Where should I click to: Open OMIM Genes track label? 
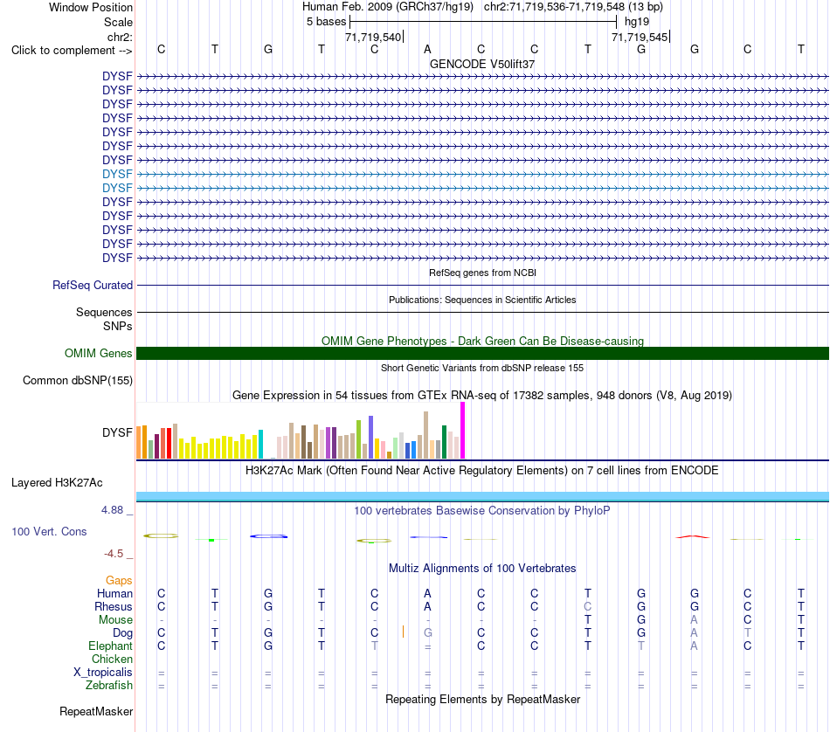click(99, 353)
